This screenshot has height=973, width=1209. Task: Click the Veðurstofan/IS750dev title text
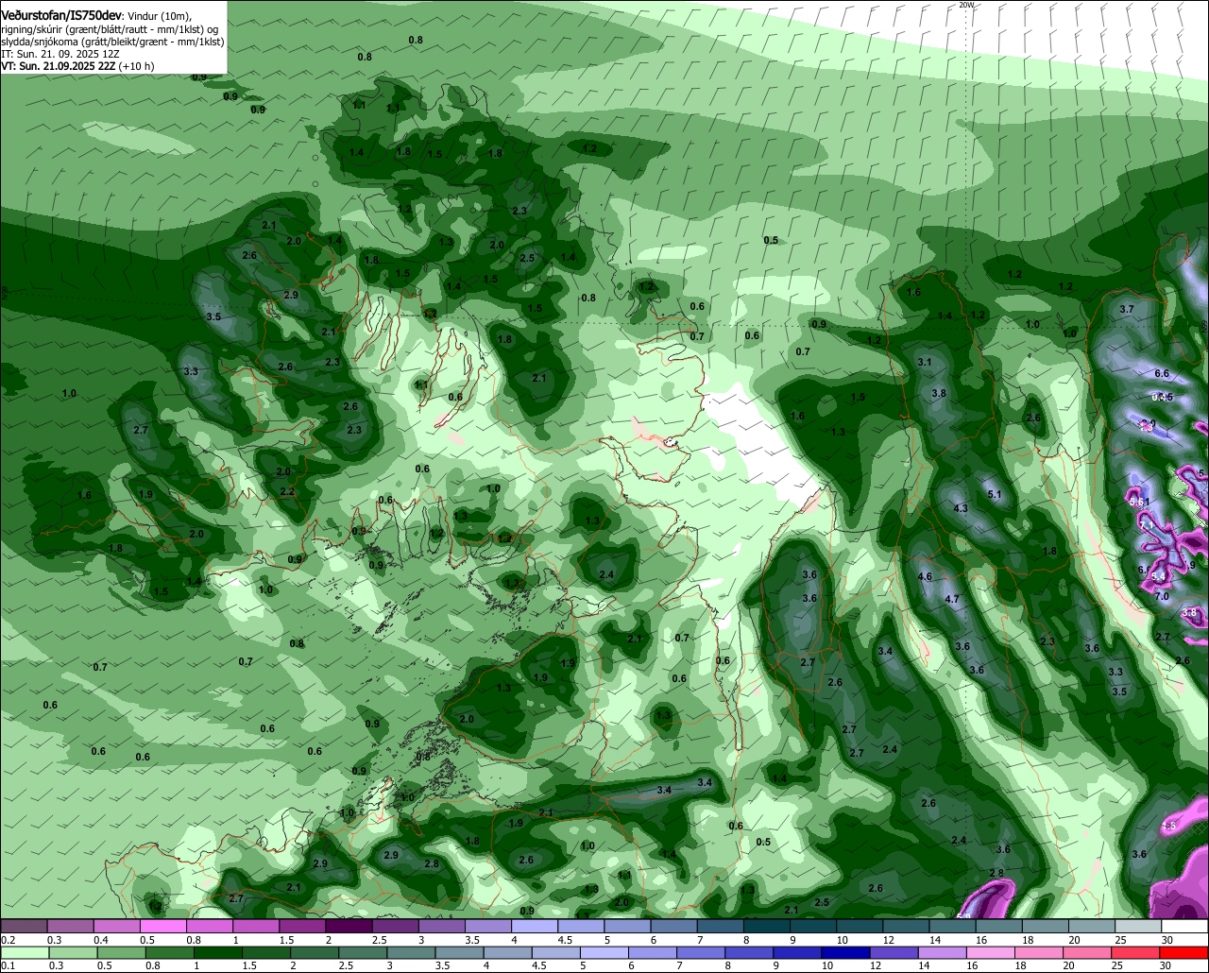click(62, 16)
